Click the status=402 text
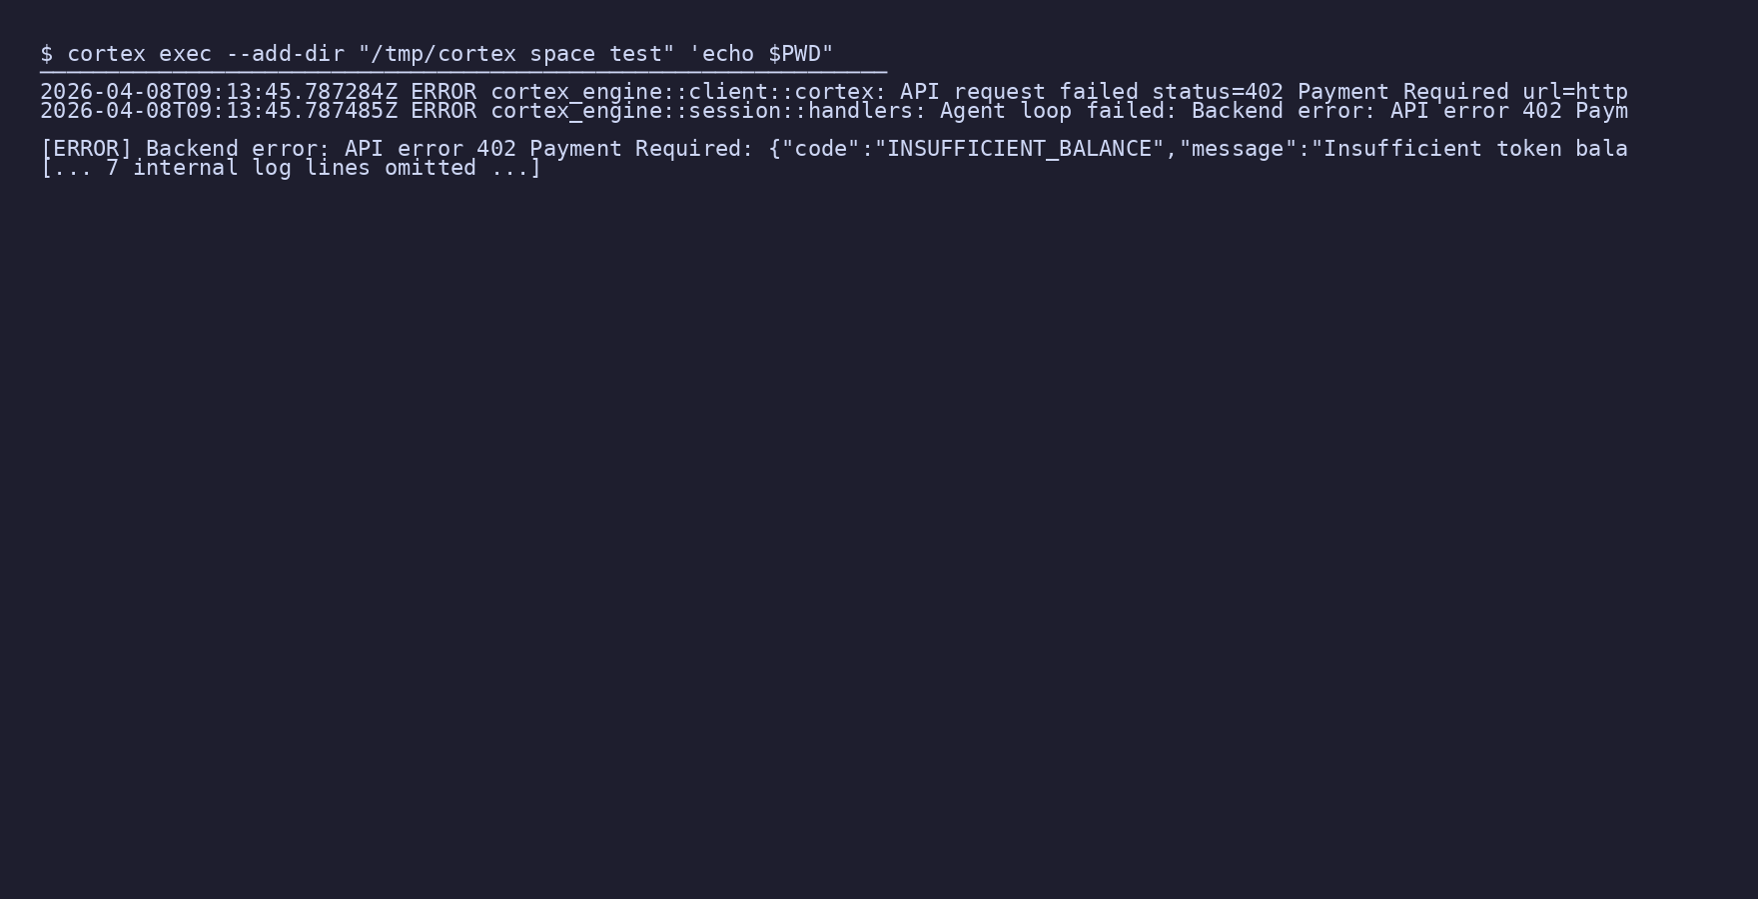This screenshot has width=1758, height=899. tap(1218, 92)
